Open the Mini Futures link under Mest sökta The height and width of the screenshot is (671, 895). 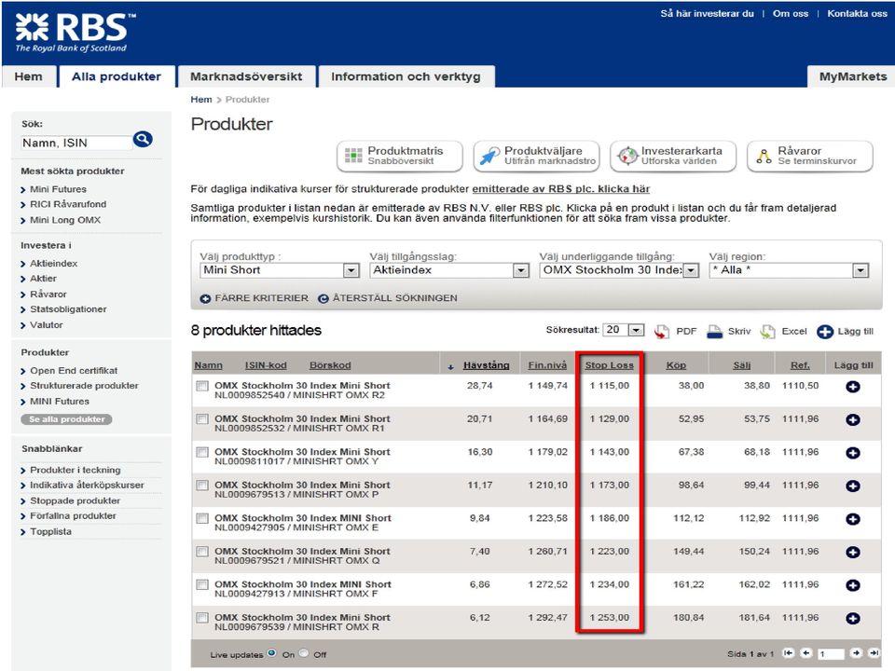click(58, 189)
